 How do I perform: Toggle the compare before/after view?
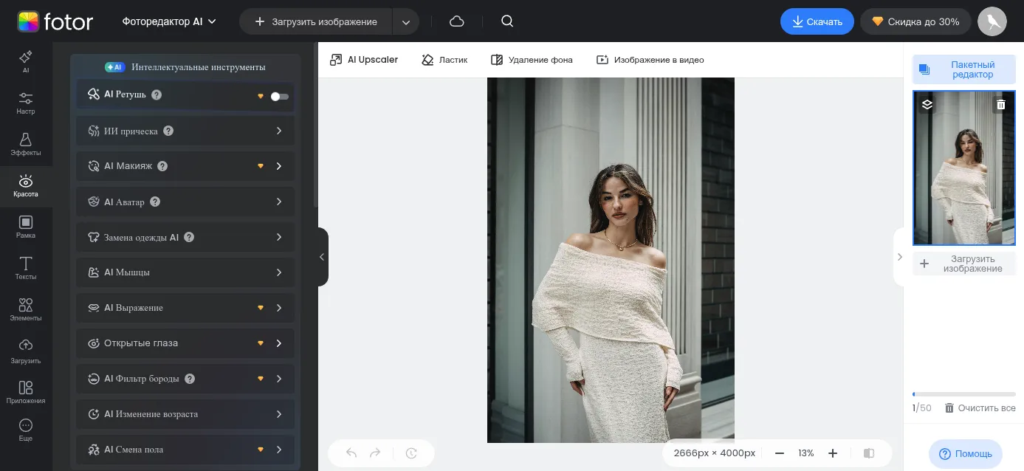(x=869, y=453)
